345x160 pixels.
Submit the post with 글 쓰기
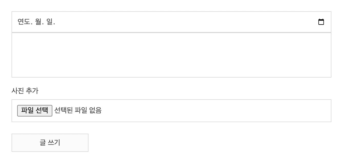pos(50,143)
